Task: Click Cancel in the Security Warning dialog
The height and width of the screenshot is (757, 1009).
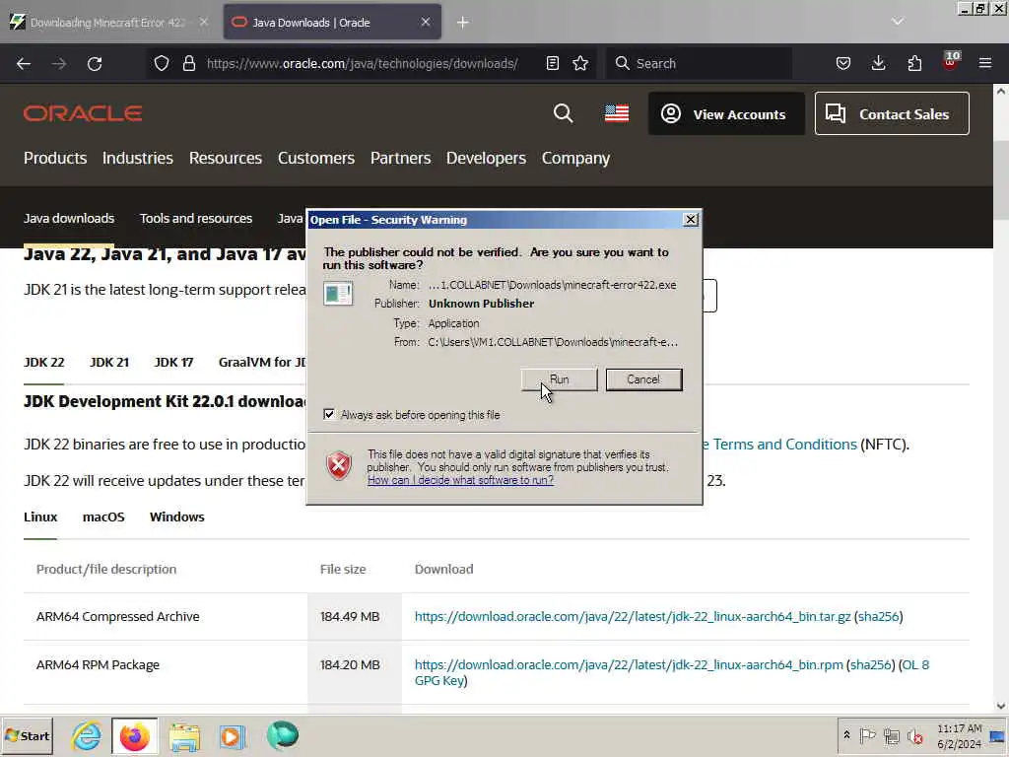Action: 643,379
